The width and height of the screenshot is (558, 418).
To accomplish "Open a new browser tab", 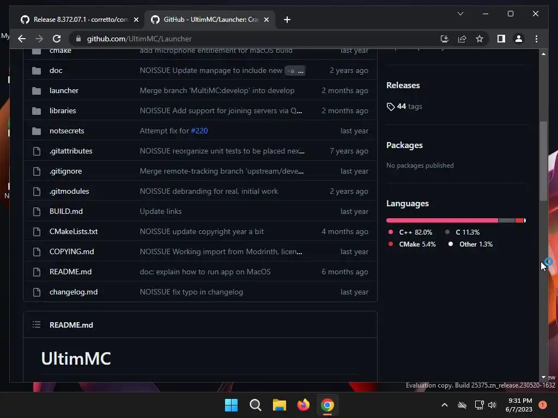I will click(287, 20).
